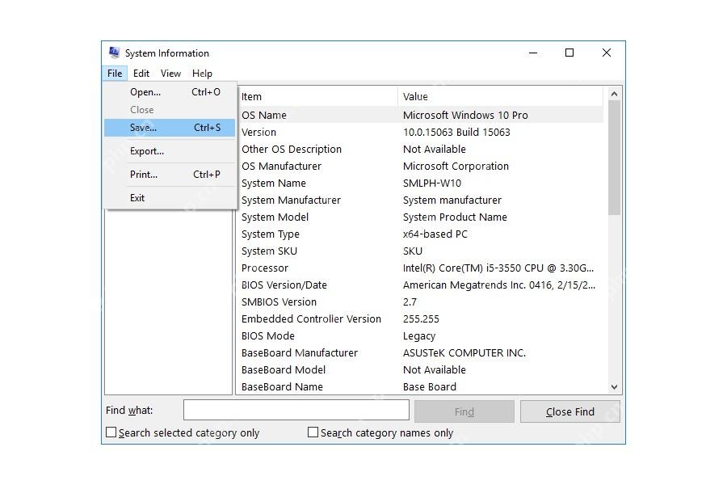Click the ASUSTeK COMPUTER INC. value
This screenshot has height=485, width=727.
tap(464, 353)
